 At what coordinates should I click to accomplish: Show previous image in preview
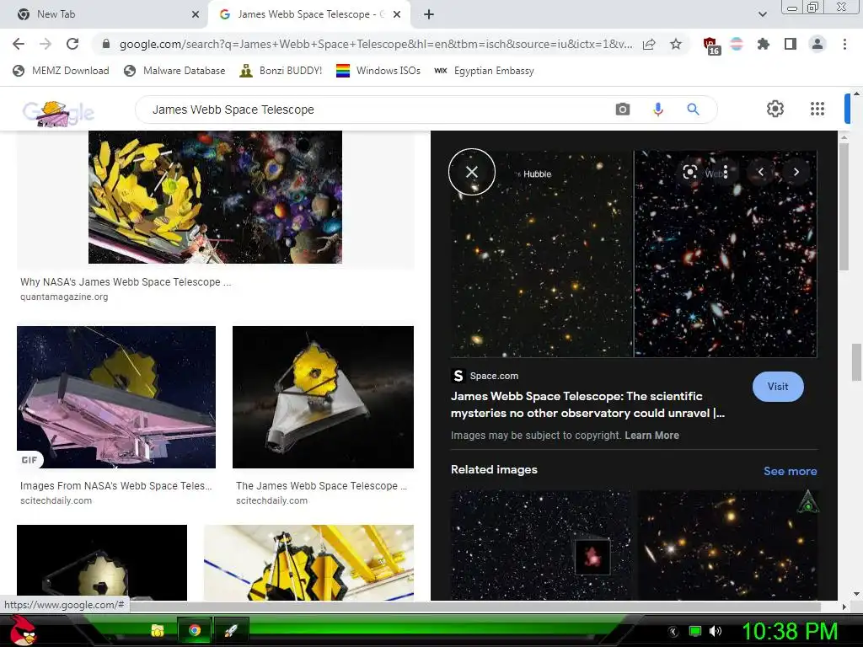pos(761,172)
